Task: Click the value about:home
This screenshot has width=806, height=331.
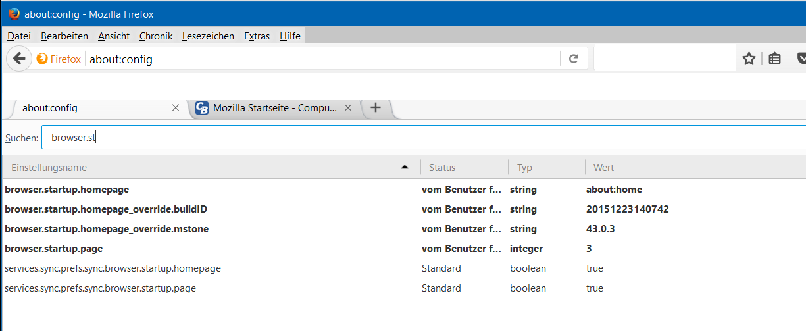Action: 614,190
